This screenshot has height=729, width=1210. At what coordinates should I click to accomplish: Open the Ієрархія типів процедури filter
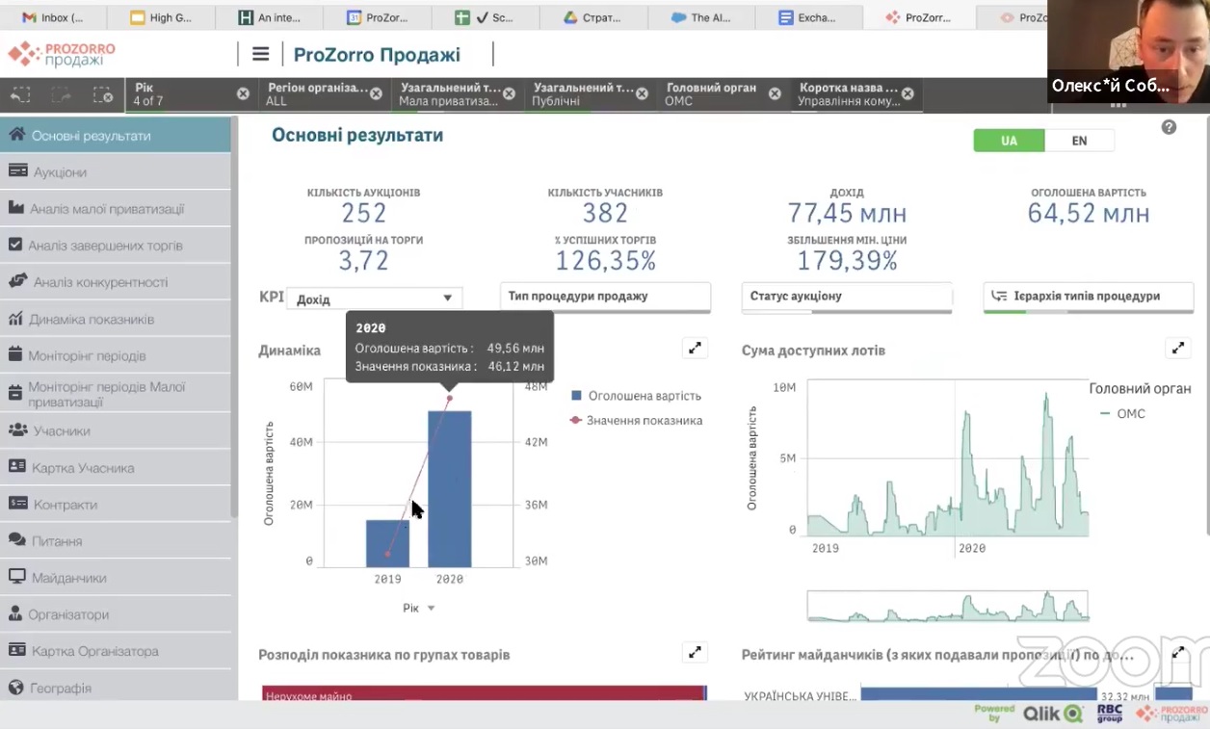tap(1088, 297)
